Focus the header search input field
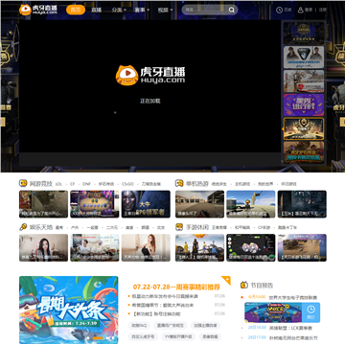This screenshot has width=345, height=345. point(205,10)
